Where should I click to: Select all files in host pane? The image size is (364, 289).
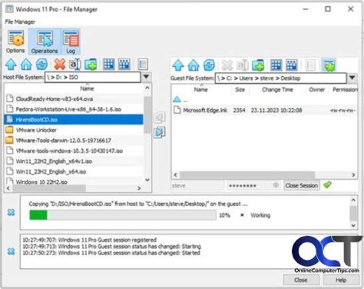click(109, 64)
